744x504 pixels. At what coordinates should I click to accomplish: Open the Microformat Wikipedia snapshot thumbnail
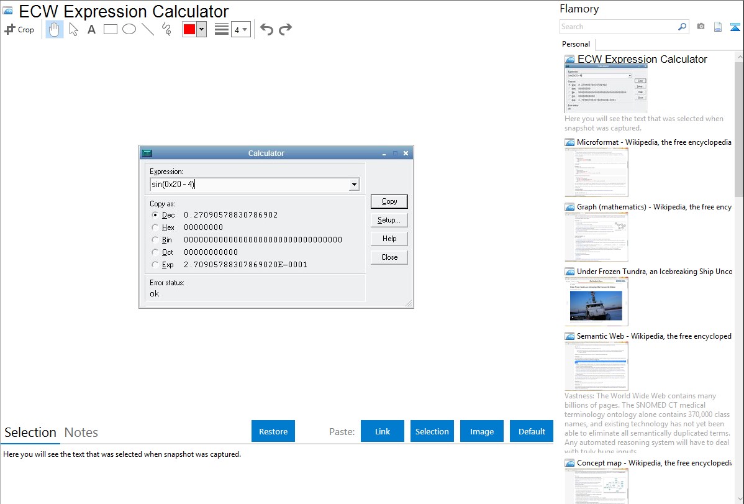click(596, 172)
